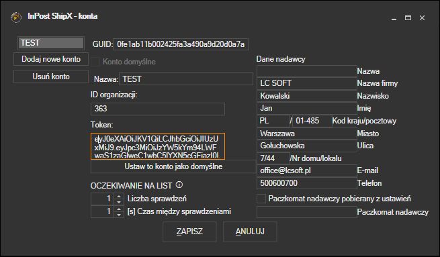Click the GUID field
Image resolution: width=440 pixels, height=257 pixels.
click(181, 44)
